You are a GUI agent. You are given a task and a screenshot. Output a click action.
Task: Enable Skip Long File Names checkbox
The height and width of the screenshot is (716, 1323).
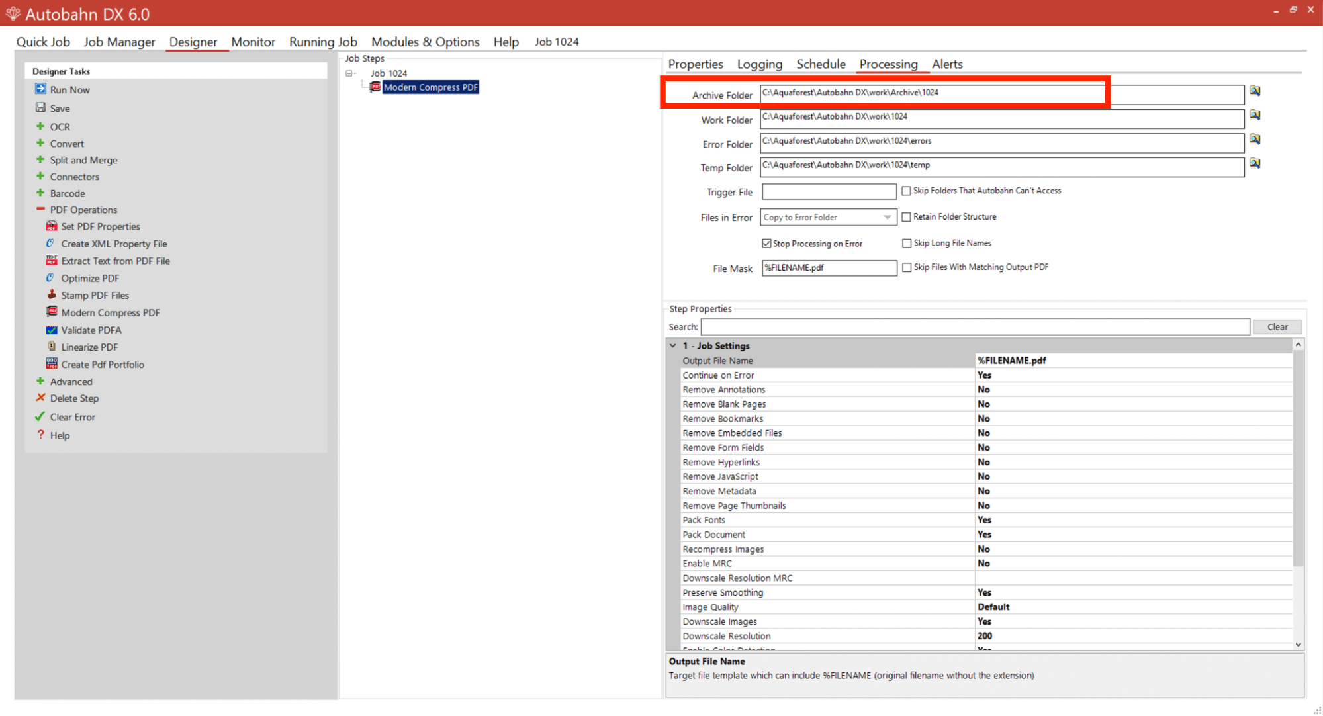click(x=906, y=244)
